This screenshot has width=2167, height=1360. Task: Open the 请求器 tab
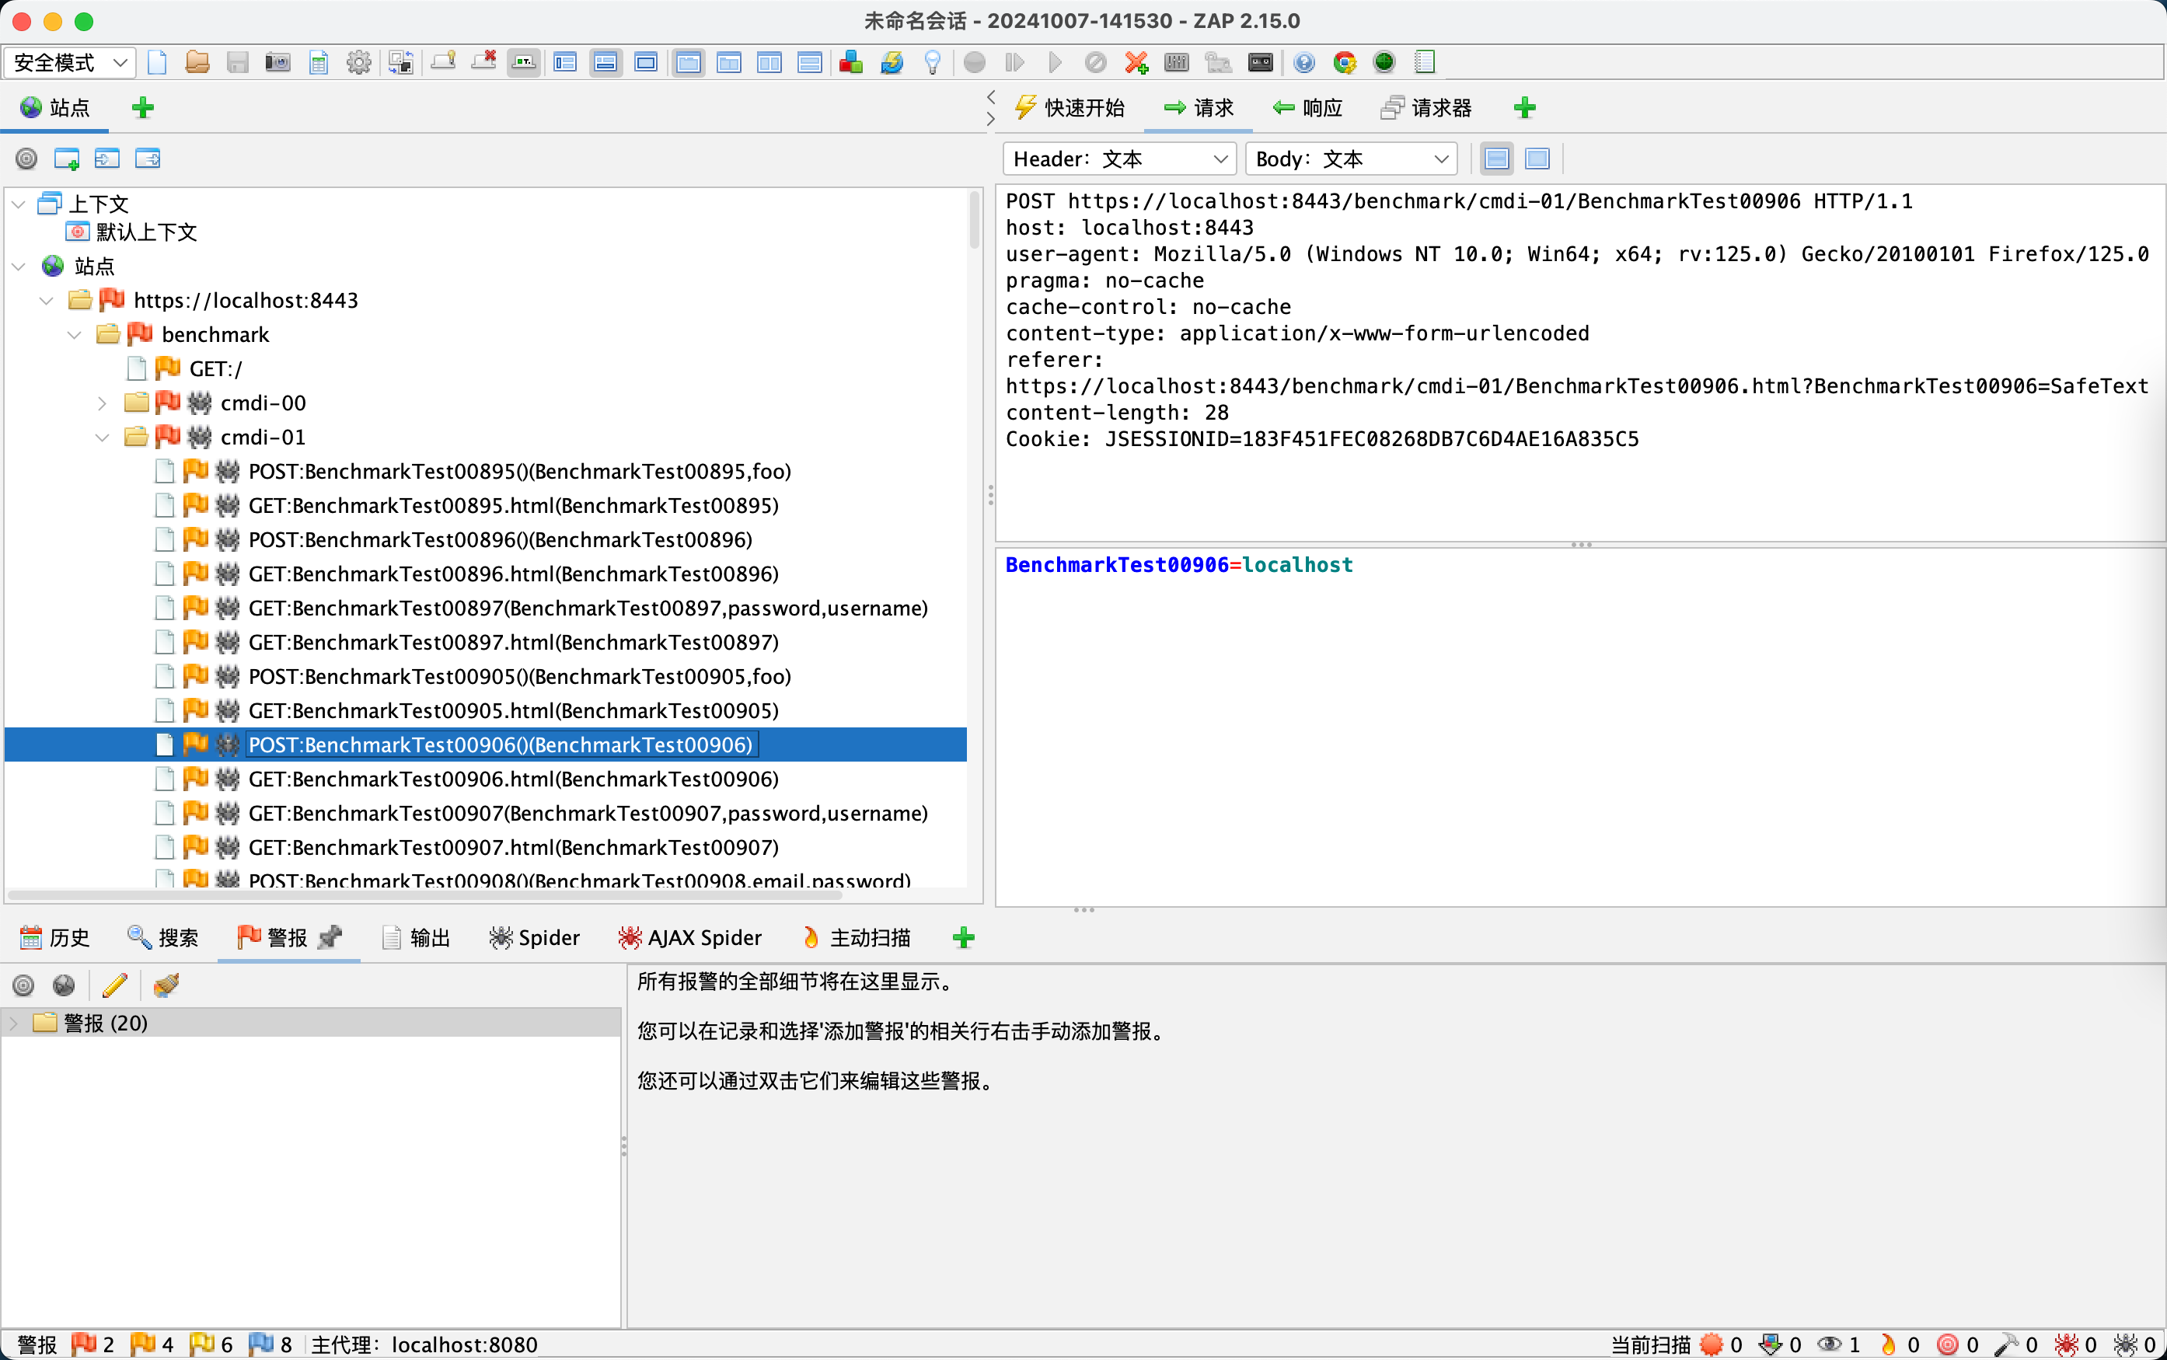point(1427,108)
